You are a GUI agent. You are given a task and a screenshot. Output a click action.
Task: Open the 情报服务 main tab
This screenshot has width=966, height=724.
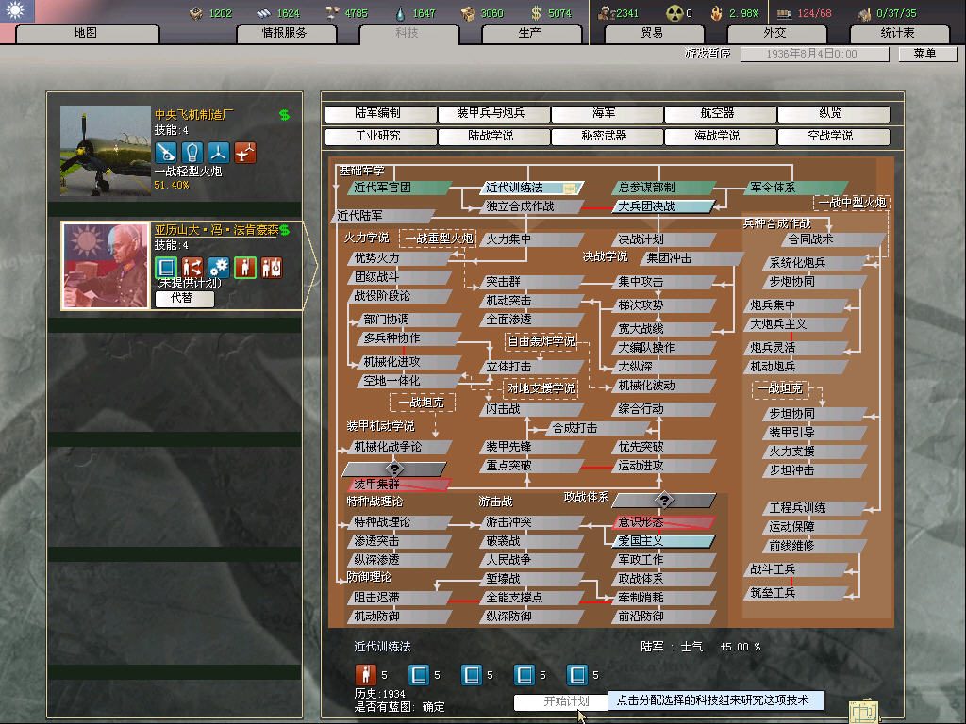tap(286, 33)
